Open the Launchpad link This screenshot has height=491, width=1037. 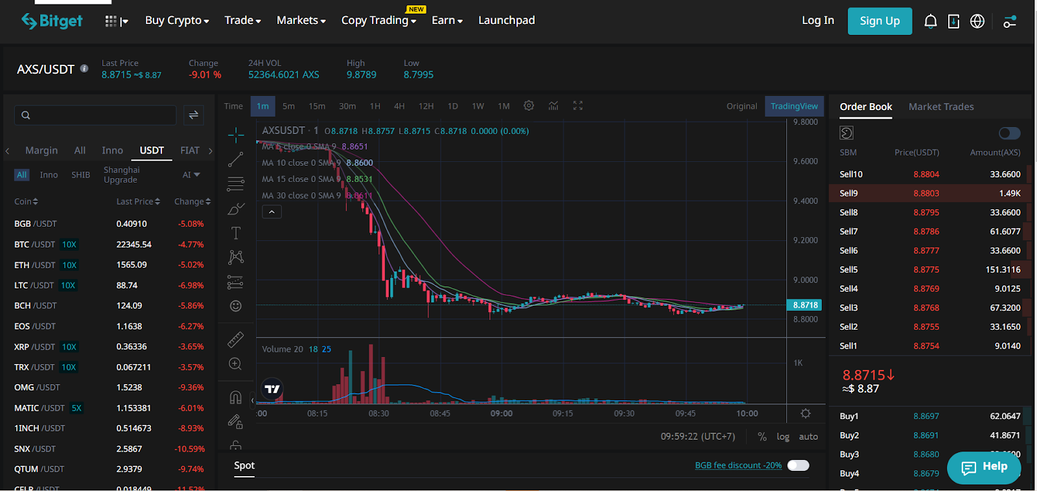(x=507, y=21)
